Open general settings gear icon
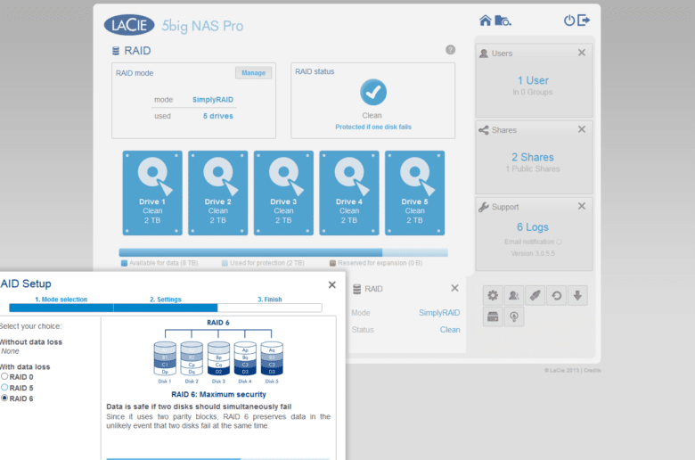The width and height of the screenshot is (695, 460). point(493,295)
